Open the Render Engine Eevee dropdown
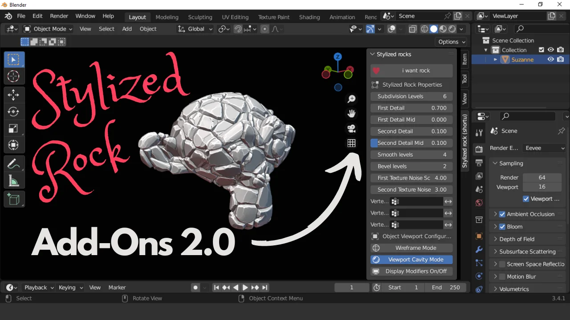570x320 pixels. pos(544,148)
